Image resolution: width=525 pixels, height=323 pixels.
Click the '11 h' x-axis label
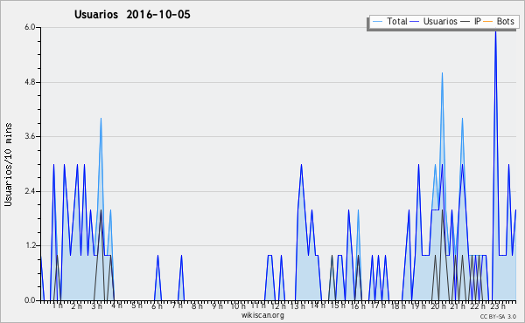tap(258, 306)
